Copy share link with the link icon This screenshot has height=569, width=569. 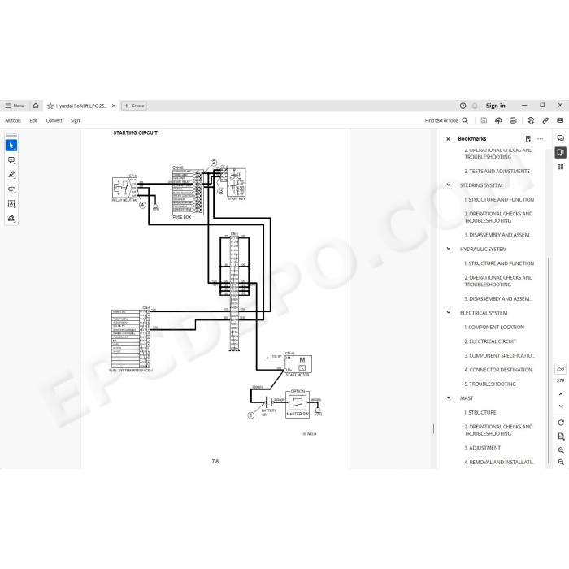[545, 120]
